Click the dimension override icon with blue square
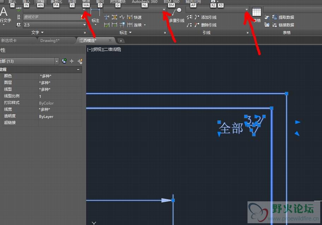The height and width of the screenshot is (225, 322). [122, 25]
